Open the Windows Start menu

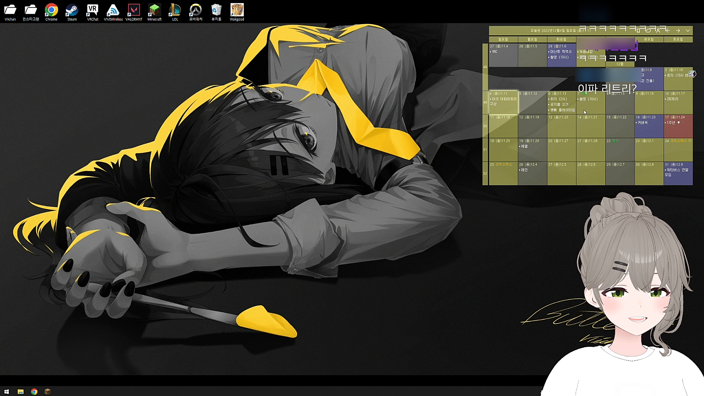(x=7, y=392)
